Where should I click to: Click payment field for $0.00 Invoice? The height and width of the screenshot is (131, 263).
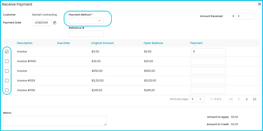click(x=208, y=52)
